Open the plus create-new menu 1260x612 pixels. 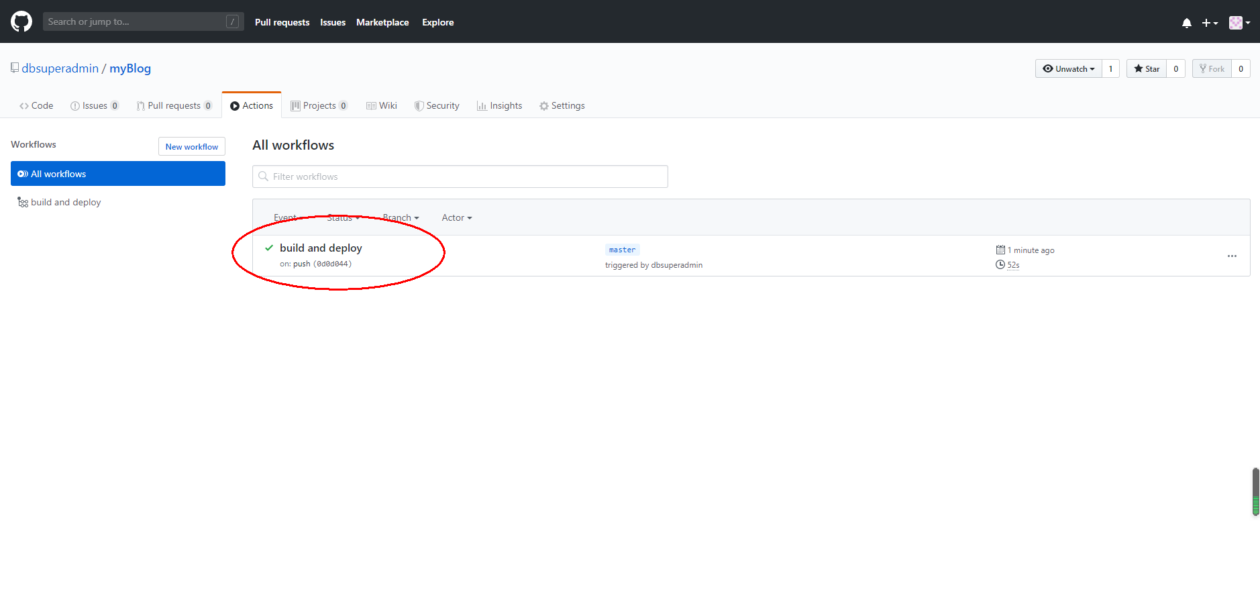pyautogui.click(x=1210, y=23)
